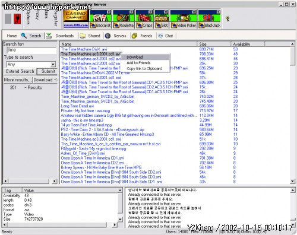Click the Download -> button
Image resolution: width=297 pixels, height=235 pixels.
(45, 80)
